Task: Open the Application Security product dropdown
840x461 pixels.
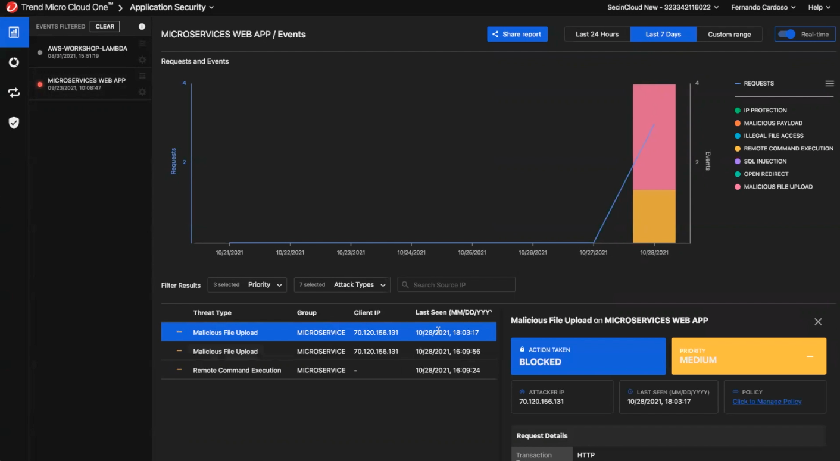Action: click(171, 7)
